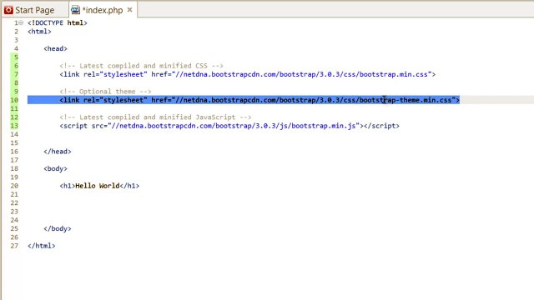534x300 pixels.
Task: Click the 'Latest compiled and minified JavaScript' comment
Action: [155, 117]
